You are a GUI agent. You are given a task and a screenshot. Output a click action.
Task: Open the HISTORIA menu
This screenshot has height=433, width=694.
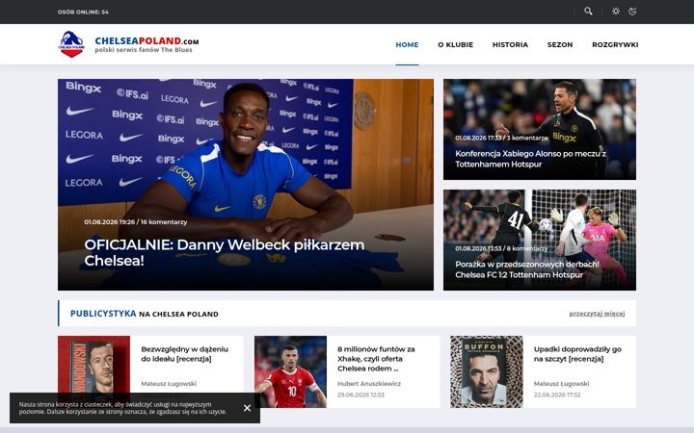pos(510,44)
